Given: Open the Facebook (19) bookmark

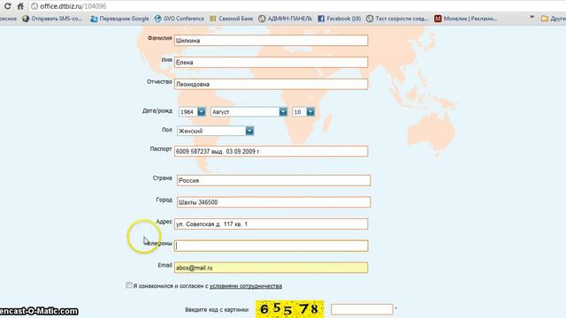Looking at the screenshot, I should click(x=339, y=19).
